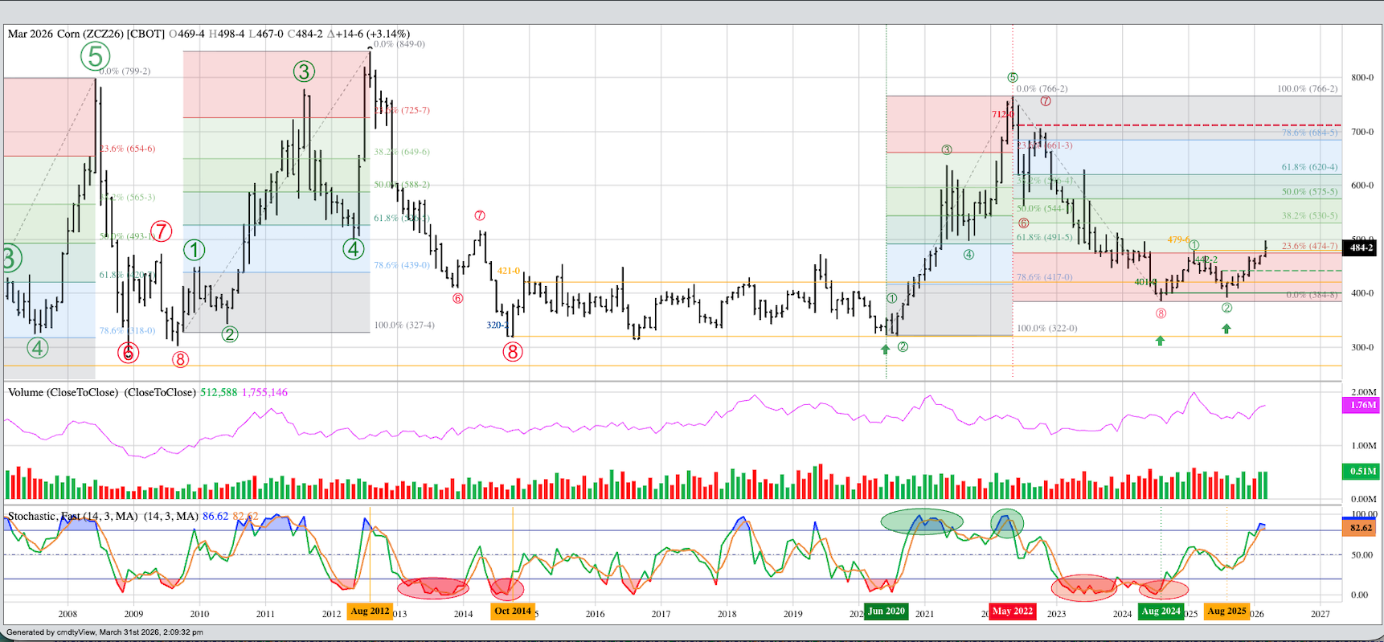Click the red circled 7 near 2009
This screenshot has height=642, width=1384.
[x=162, y=231]
